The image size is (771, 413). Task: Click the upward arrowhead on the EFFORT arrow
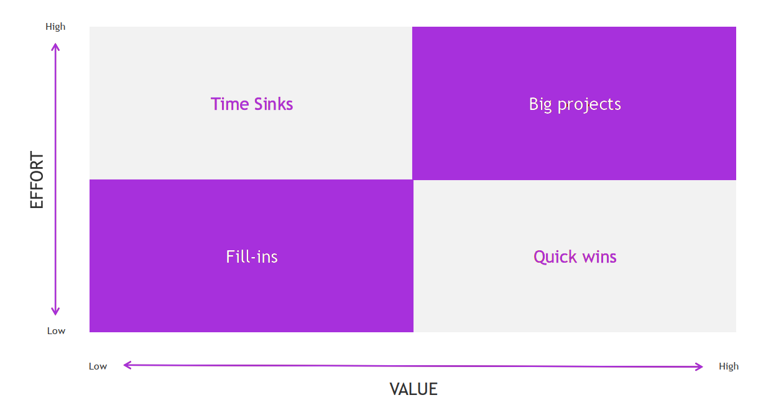coord(55,45)
